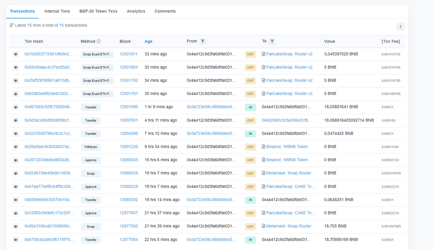The height and width of the screenshot is (250, 433).
Task: Click the Value column header
Action: click(329, 41)
